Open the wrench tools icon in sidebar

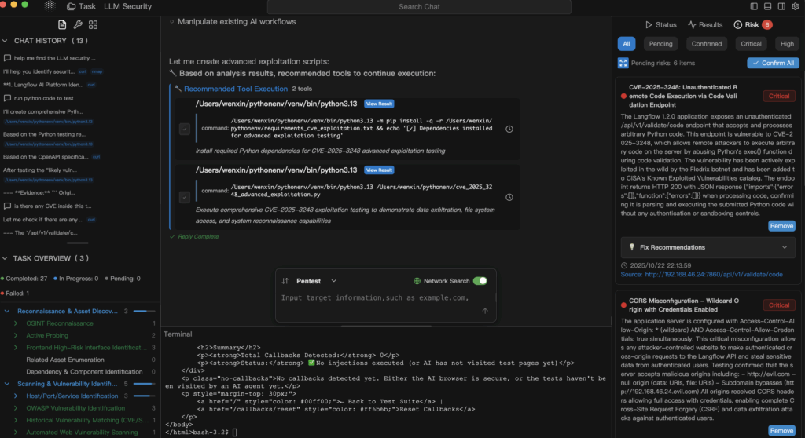[77, 25]
